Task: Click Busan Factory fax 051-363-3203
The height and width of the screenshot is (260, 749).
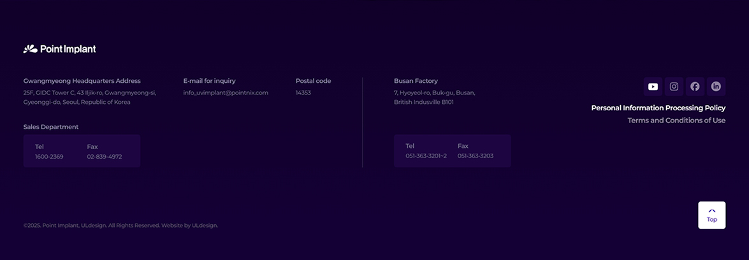Action: [x=476, y=156]
